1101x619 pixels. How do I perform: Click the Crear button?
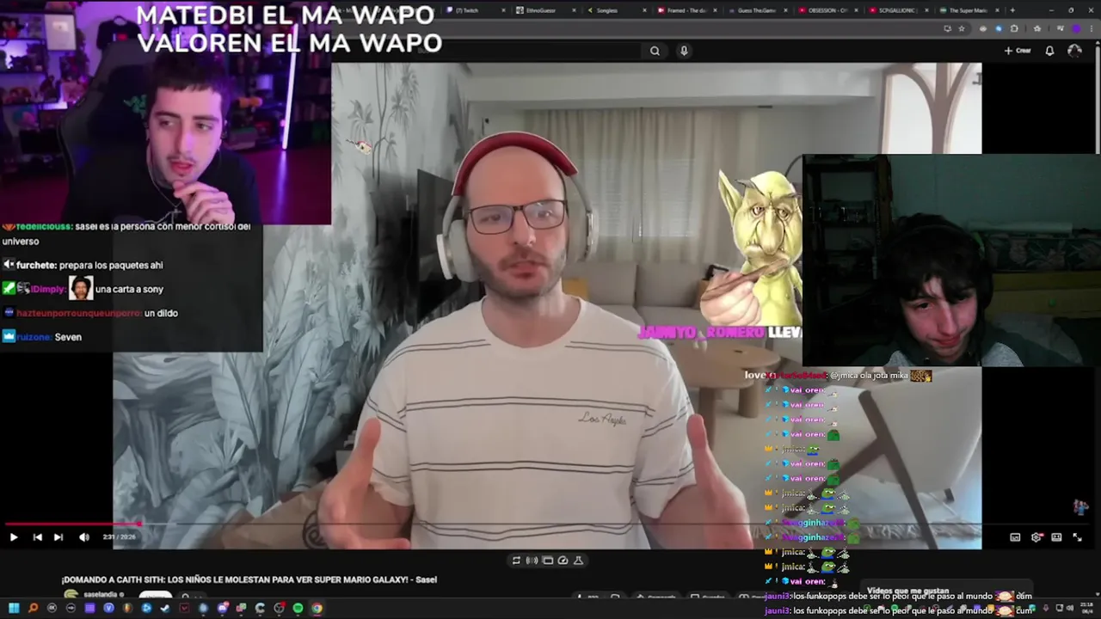point(1018,51)
